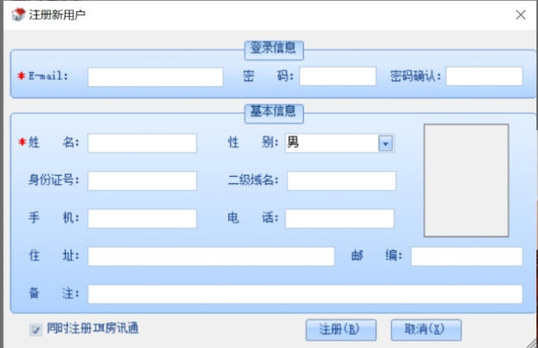
Task: Click the 同时注册IM房讯通 label text
Action: pyautogui.click(x=93, y=329)
